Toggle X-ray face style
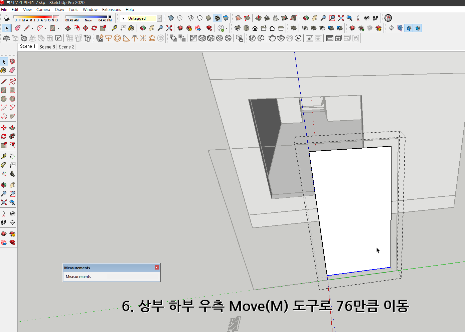Viewport: 465px width, 332px height. pos(171,18)
